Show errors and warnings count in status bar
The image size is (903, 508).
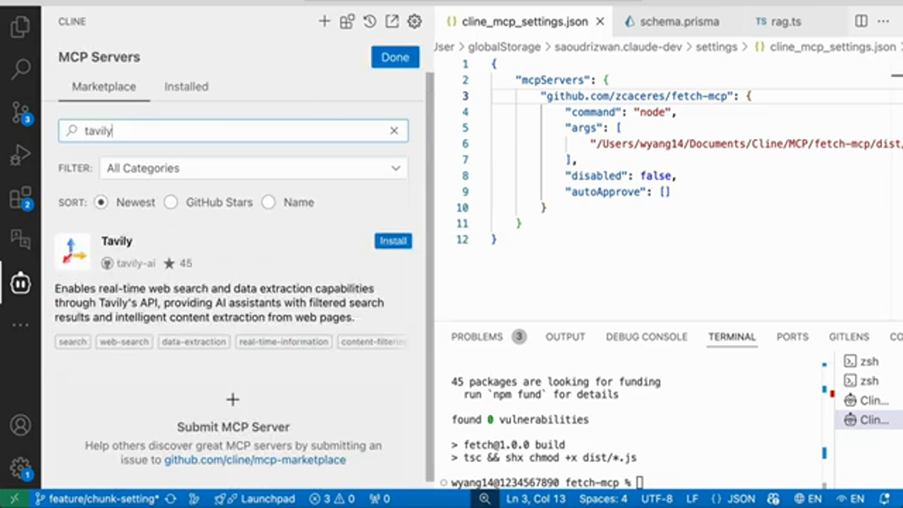pyautogui.click(x=332, y=499)
